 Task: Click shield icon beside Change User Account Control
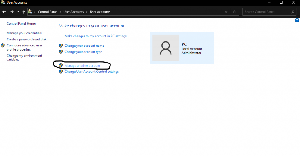(x=61, y=72)
